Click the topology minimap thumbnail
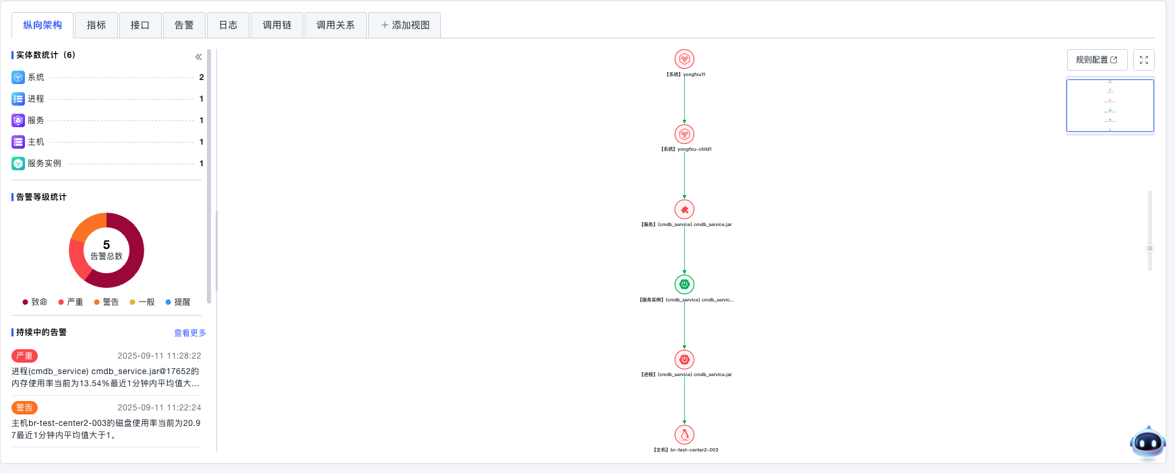This screenshot has width=1175, height=473. (1110, 106)
